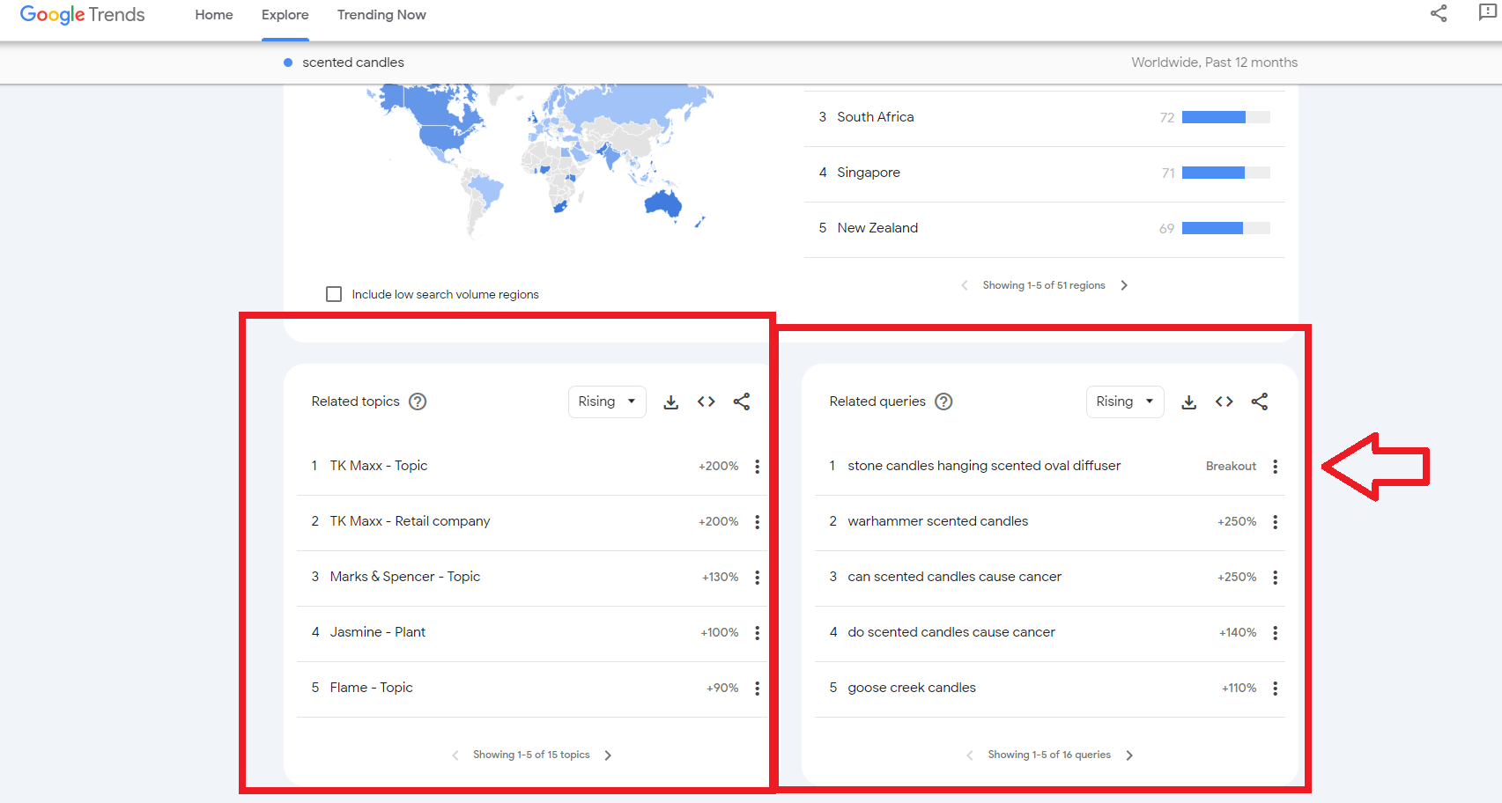1502x803 pixels.
Task: Open goose creek candles query
Action: (912, 688)
